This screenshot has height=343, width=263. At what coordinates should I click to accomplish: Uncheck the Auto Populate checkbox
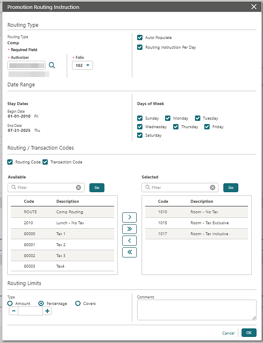pos(140,38)
